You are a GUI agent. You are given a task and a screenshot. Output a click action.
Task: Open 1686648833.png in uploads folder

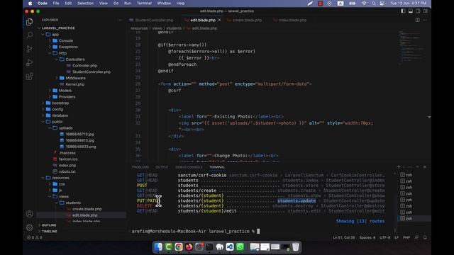(80, 147)
